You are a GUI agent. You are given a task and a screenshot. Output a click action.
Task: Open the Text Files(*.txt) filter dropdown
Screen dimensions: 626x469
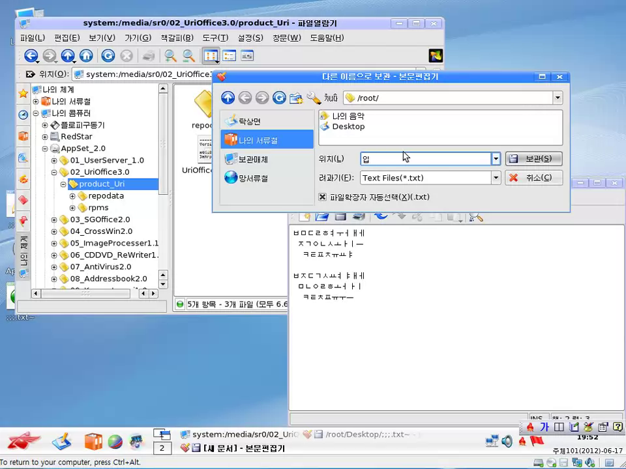coord(496,178)
